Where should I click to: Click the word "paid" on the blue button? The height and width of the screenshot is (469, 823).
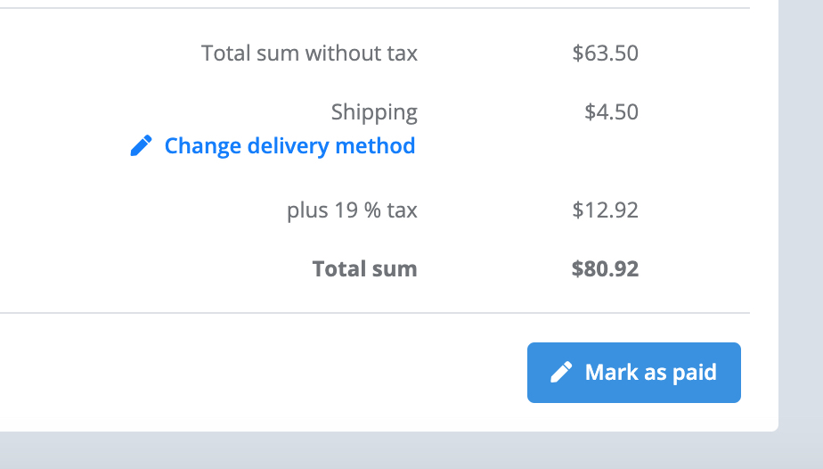pos(695,373)
